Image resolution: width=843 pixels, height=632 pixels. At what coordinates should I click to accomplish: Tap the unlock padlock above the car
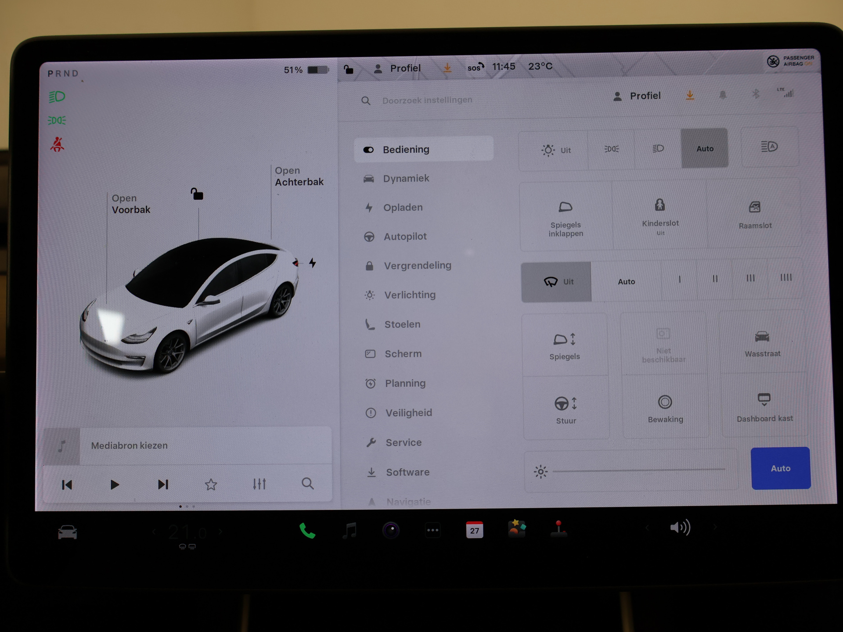pyautogui.click(x=197, y=194)
